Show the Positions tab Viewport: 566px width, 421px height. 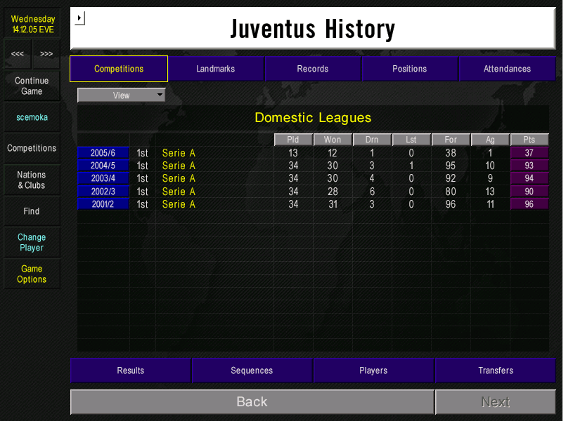click(x=410, y=69)
